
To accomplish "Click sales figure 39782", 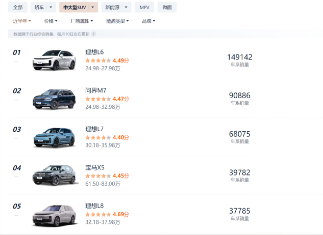I will coord(240,172).
